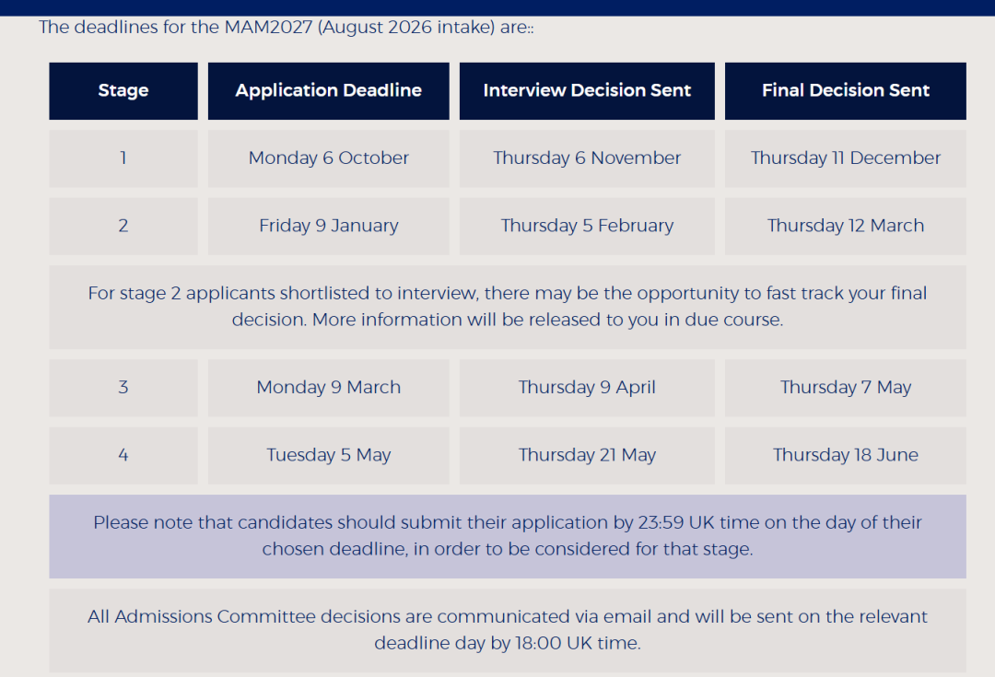Click the Interview Decision Sent header

pyautogui.click(x=587, y=90)
